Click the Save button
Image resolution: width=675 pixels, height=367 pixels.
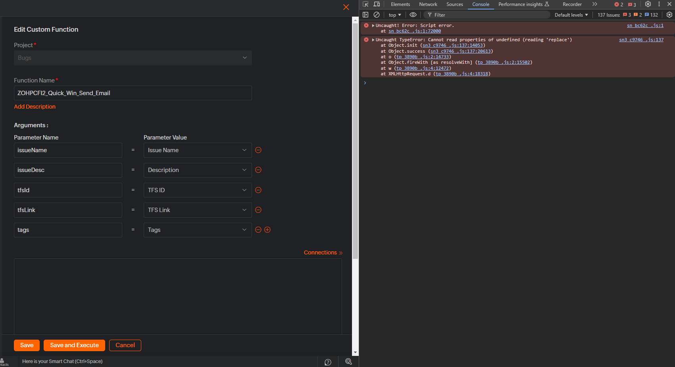[x=27, y=345]
